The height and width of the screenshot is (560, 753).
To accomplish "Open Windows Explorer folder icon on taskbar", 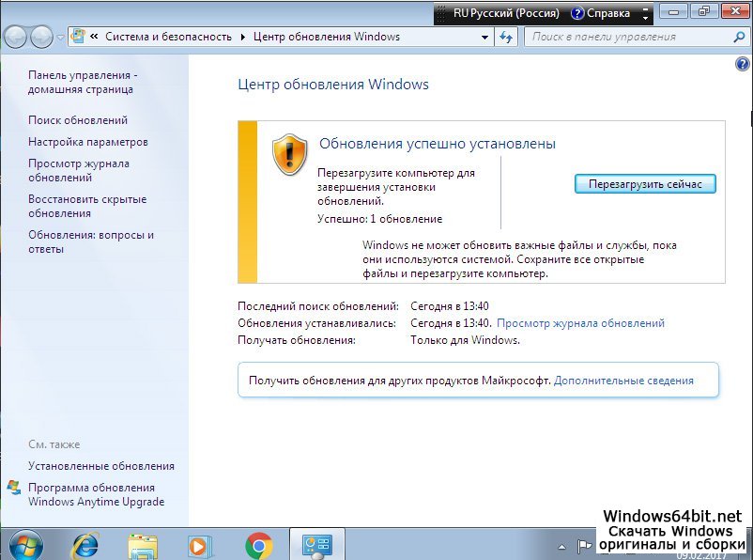I will 143,545.
